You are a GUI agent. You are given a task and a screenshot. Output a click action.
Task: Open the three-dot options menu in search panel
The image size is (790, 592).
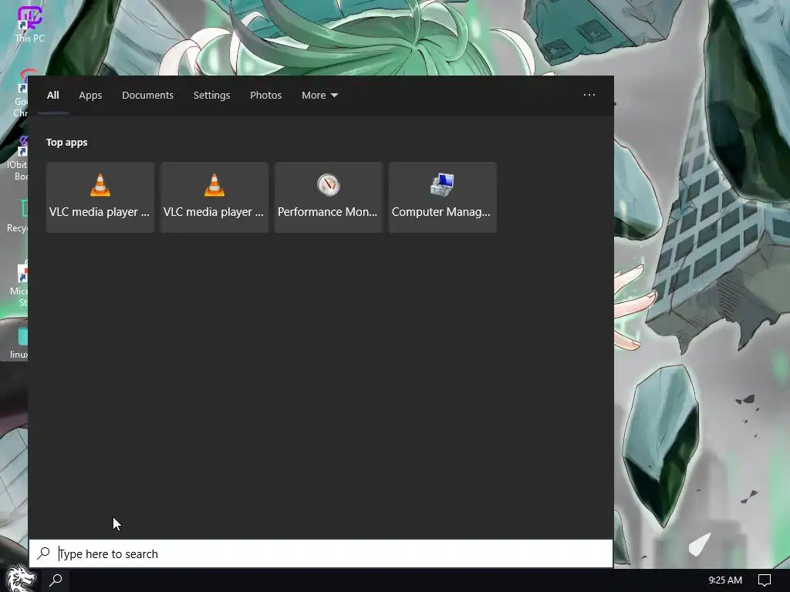click(x=589, y=95)
